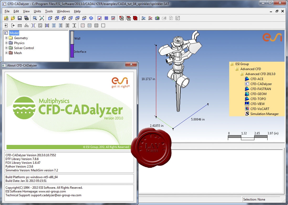288x205 pixels.
Task: Enable edge picking with red-edge cube cursor
Action: [122, 18]
